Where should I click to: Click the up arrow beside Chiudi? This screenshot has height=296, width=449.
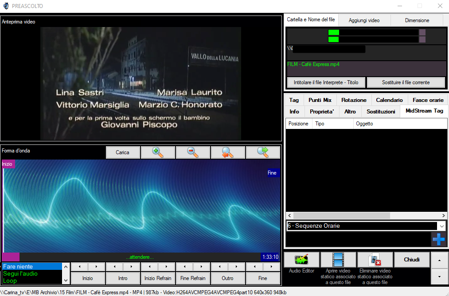(x=439, y=260)
